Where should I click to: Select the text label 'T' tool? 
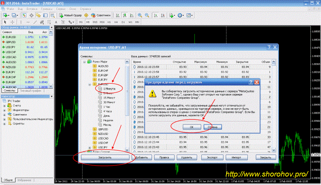63,22
